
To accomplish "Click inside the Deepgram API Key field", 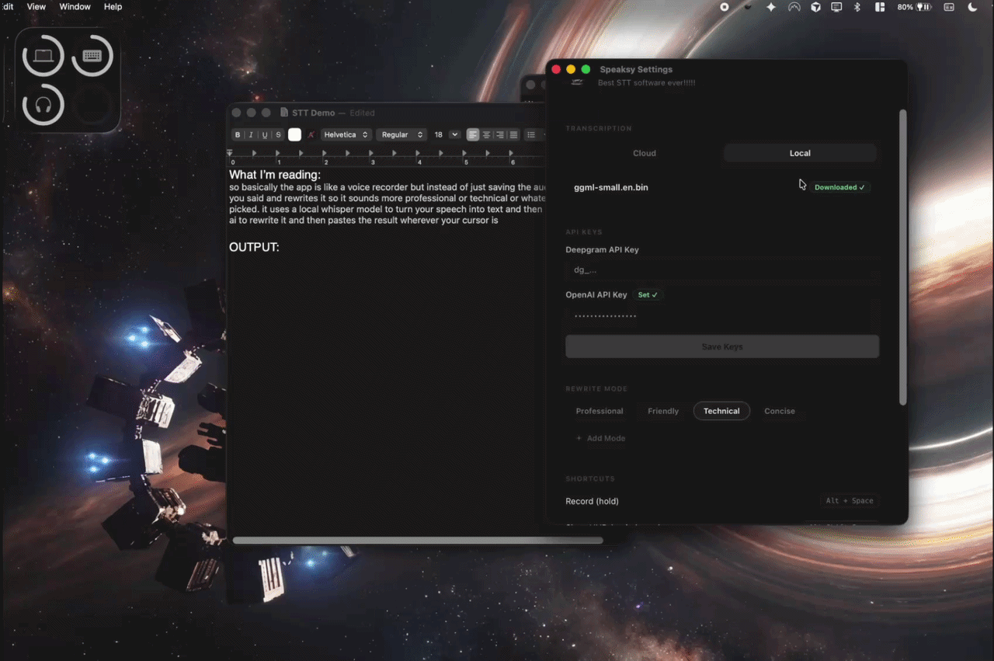I will (x=721, y=270).
